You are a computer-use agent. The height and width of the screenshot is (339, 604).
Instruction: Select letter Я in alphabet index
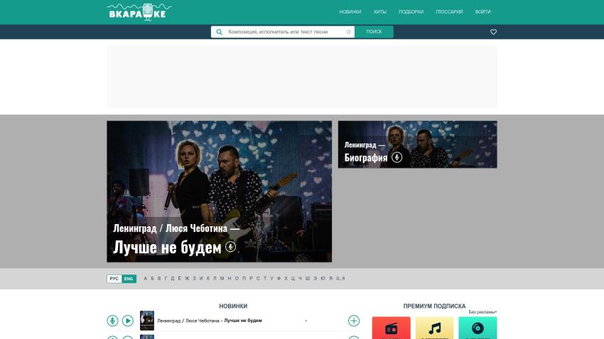pyautogui.click(x=331, y=279)
